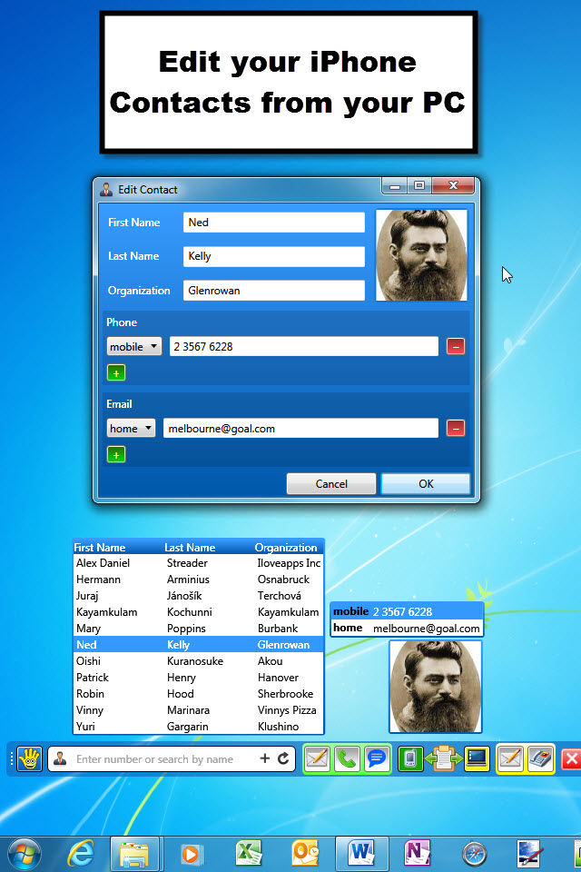Click the home melbourne@goal.com detail row

pyautogui.click(x=407, y=628)
